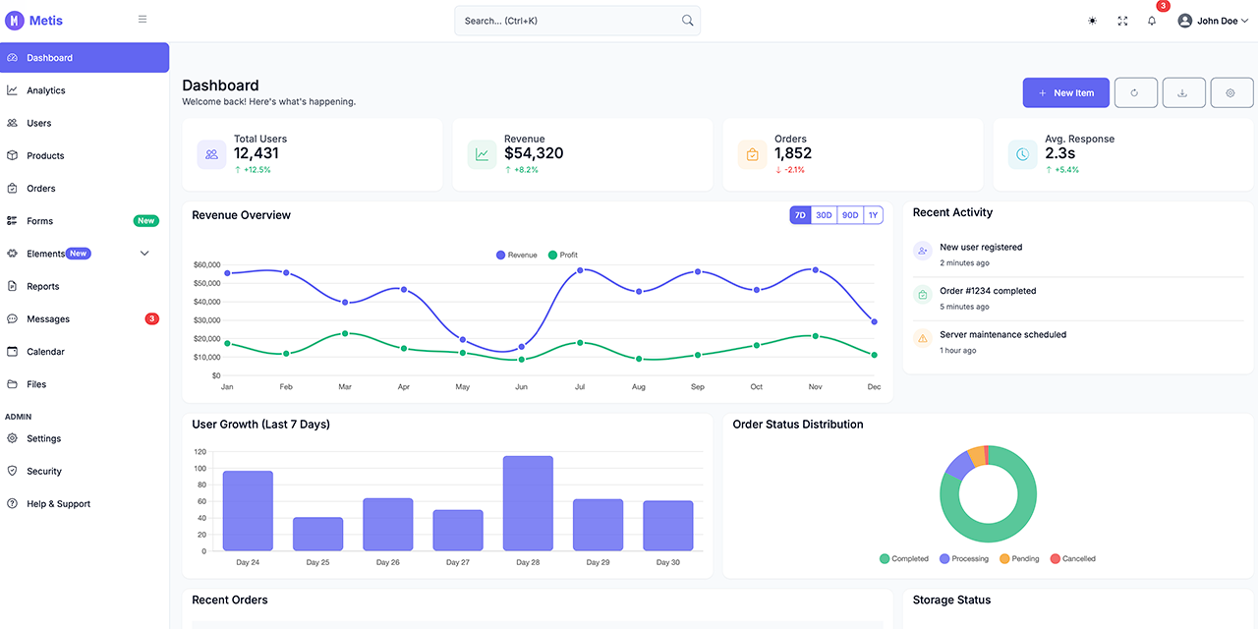Click the New Item button
This screenshot has height=629, width=1258.
[x=1065, y=93]
